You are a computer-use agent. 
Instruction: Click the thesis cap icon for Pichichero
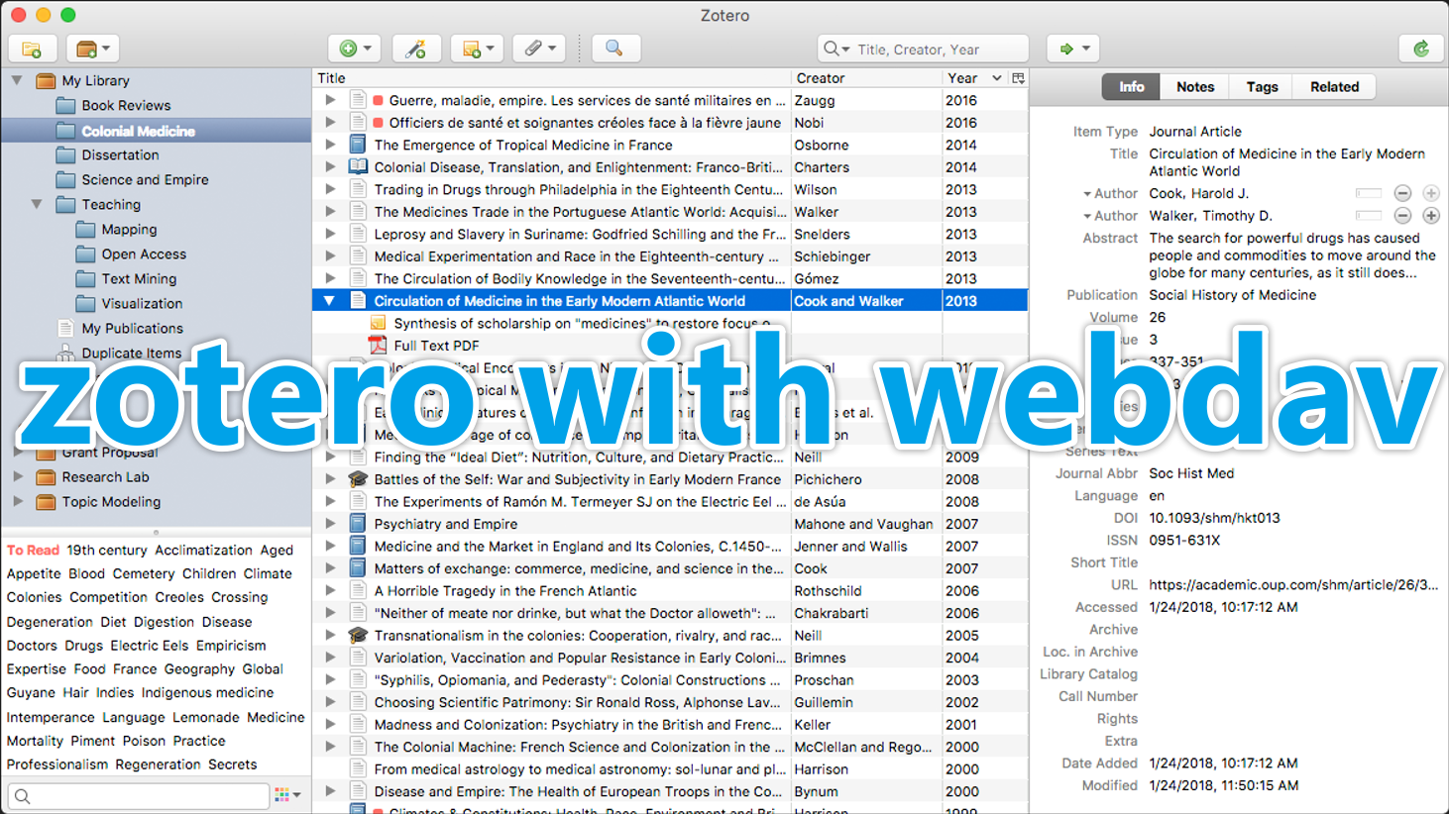click(x=359, y=479)
